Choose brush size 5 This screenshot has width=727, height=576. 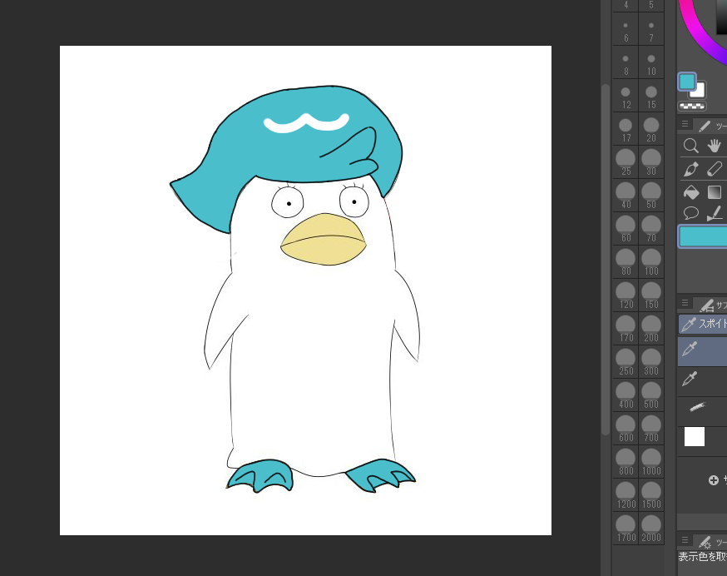click(651, 6)
